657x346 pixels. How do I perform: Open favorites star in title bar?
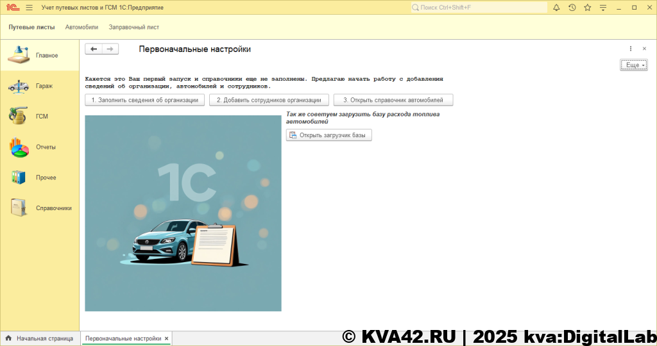[x=587, y=8]
